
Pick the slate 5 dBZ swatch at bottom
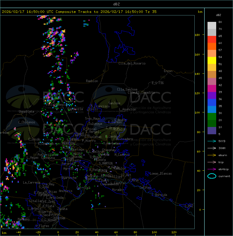pos(212,131)
